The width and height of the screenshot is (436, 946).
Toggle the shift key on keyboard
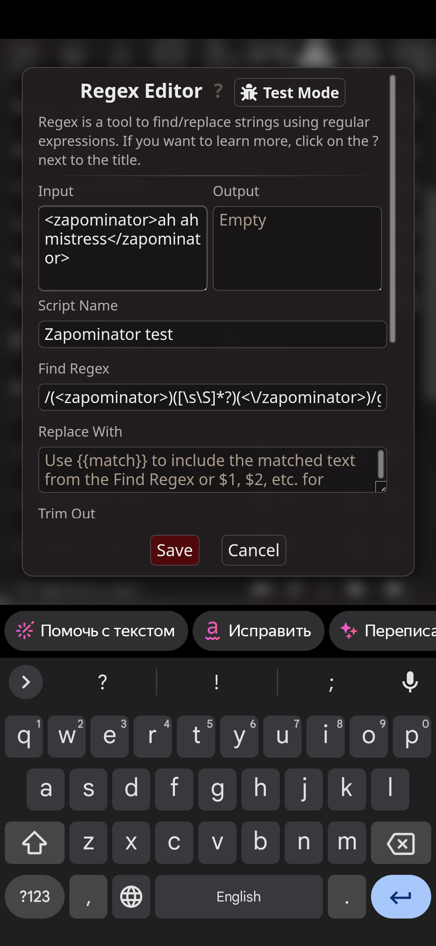click(35, 843)
